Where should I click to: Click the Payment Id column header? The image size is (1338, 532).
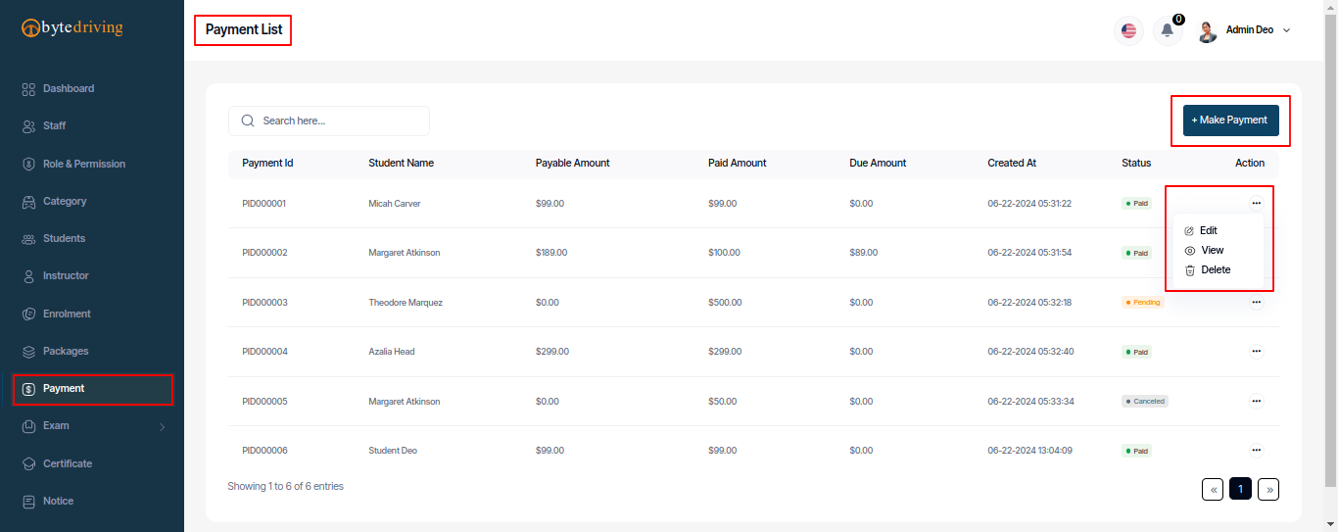click(x=267, y=164)
